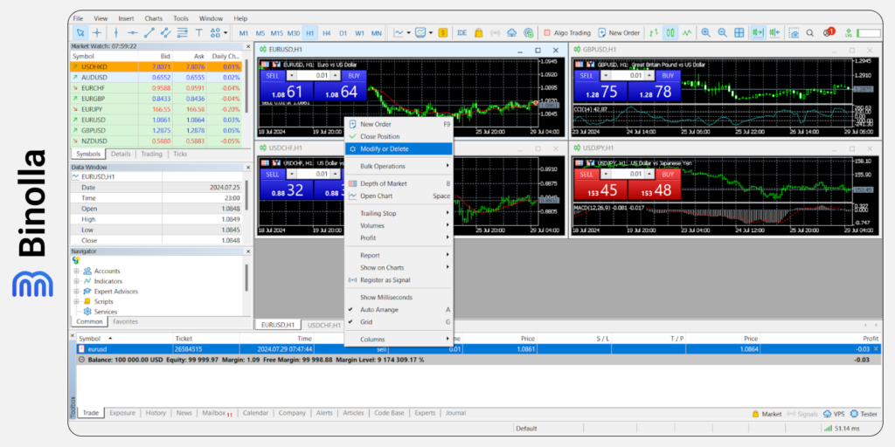This screenshot has height=447, width=895.
Task: Click the signals broadcast toolbar icon
Action: pyautogui.click(x=495, y=32)
